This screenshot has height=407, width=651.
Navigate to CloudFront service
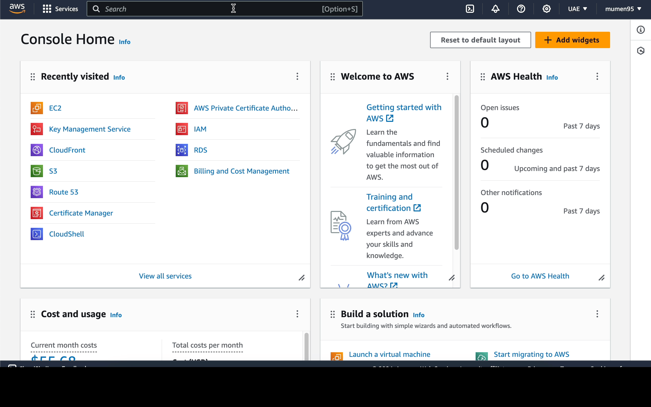point(68,149)
